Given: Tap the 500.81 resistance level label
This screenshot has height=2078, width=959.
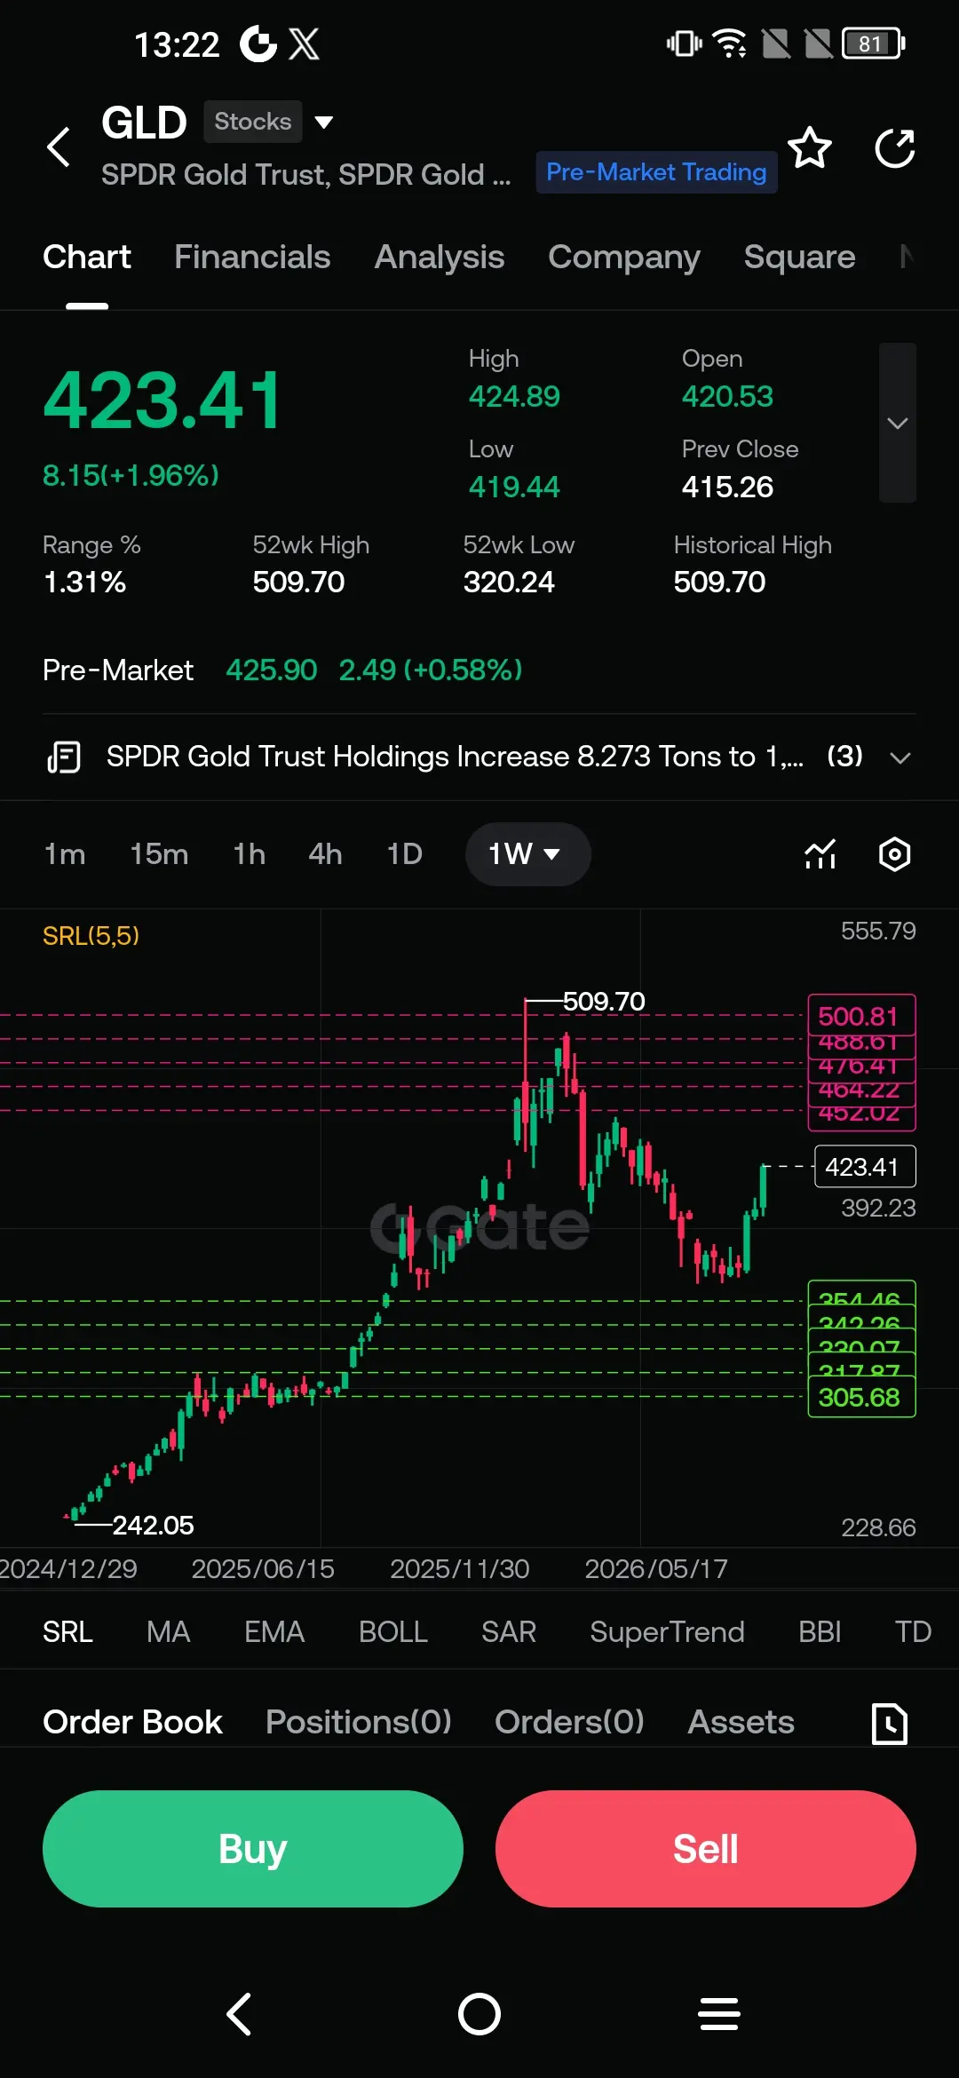Looking at the screenshot, I should 861,1015.
